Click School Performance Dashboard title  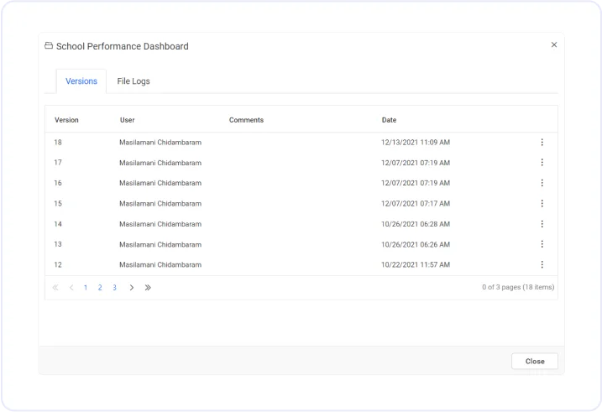pyautogui.click(x=123, y=46)
